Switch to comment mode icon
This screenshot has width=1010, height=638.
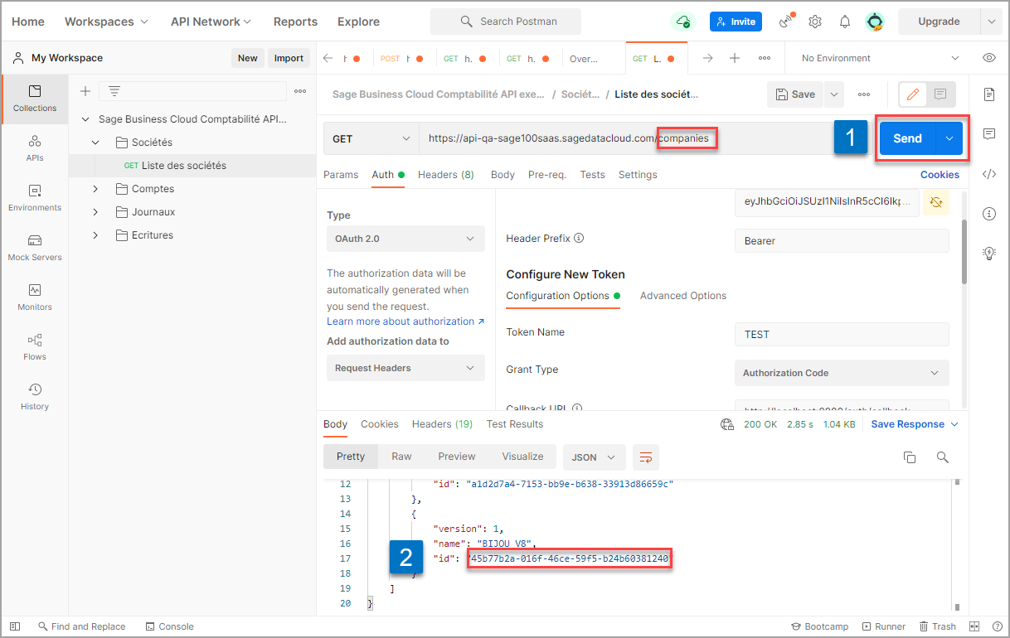(940, 94)
